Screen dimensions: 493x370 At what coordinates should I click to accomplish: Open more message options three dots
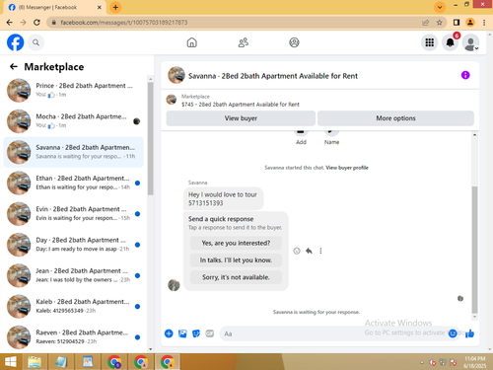coord(320,251)
